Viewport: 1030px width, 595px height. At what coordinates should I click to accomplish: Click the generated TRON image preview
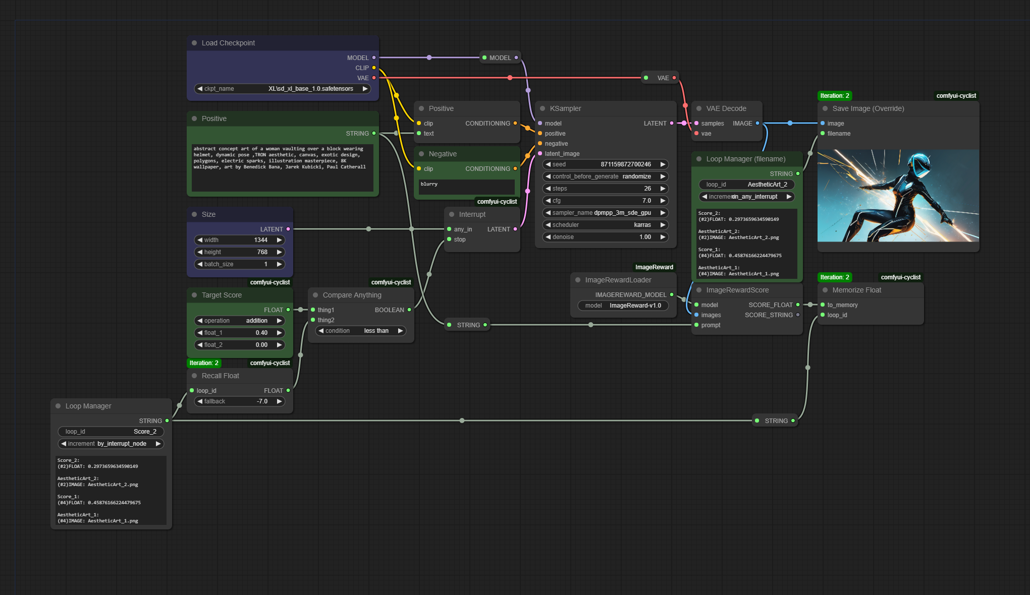[x=898, y=196]
